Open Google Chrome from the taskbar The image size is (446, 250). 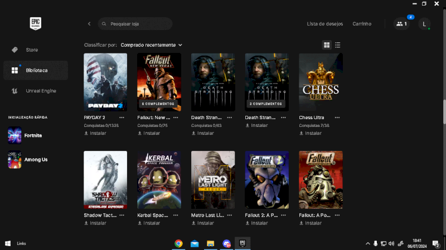(178, 243)
